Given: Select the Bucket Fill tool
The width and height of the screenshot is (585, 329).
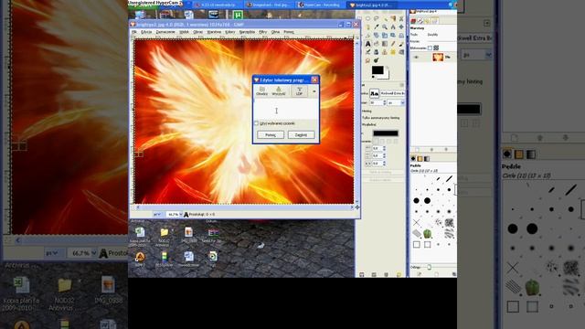Looking at the screenshot, I should coord(376,44).
